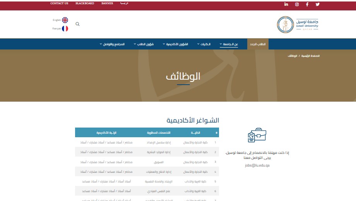This screenshot has height=201, width=356.
Task: Click the search magnifier icon
Action: 77,24
